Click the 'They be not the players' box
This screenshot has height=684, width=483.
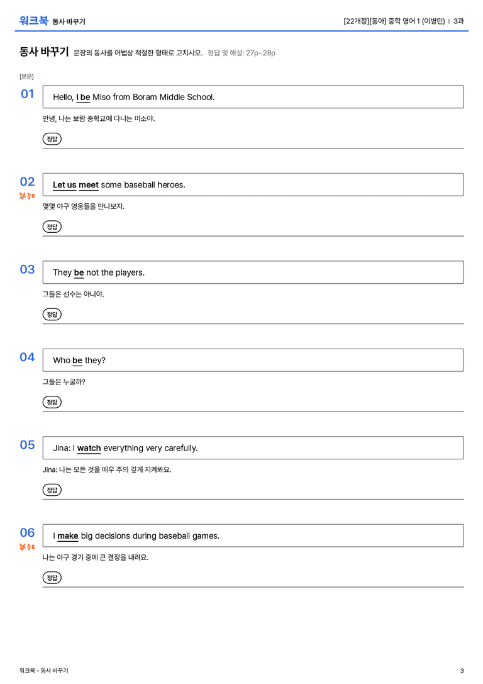coord(253,272)
